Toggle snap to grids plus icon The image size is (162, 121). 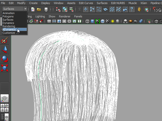pos(86,9)
